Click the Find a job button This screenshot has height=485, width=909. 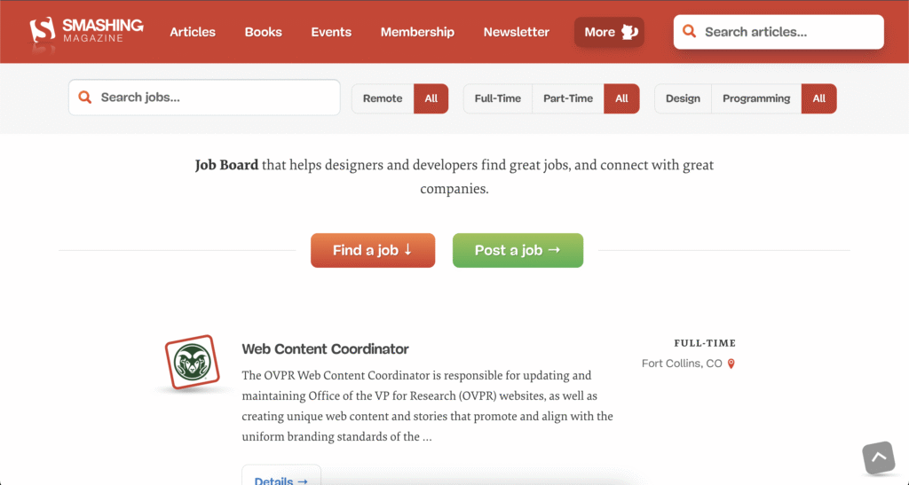click(373, 250)
